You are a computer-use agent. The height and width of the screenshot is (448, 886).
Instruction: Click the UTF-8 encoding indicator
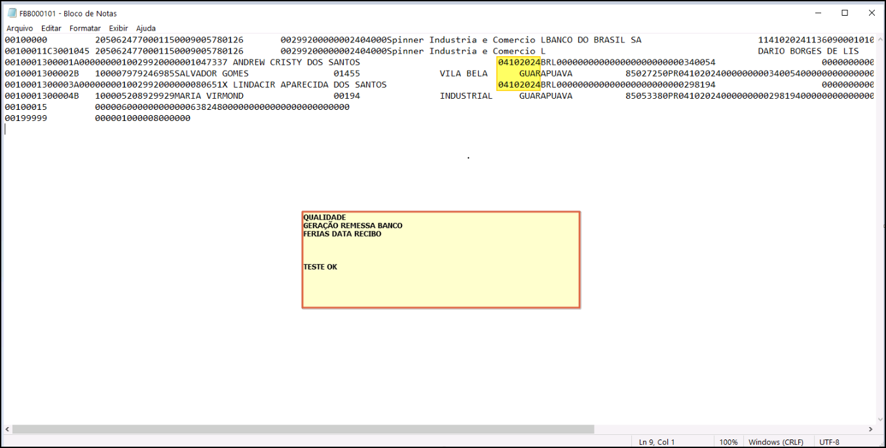829,442
